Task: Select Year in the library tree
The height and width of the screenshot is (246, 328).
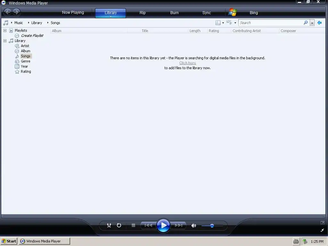Action: [x=24, y=66]
